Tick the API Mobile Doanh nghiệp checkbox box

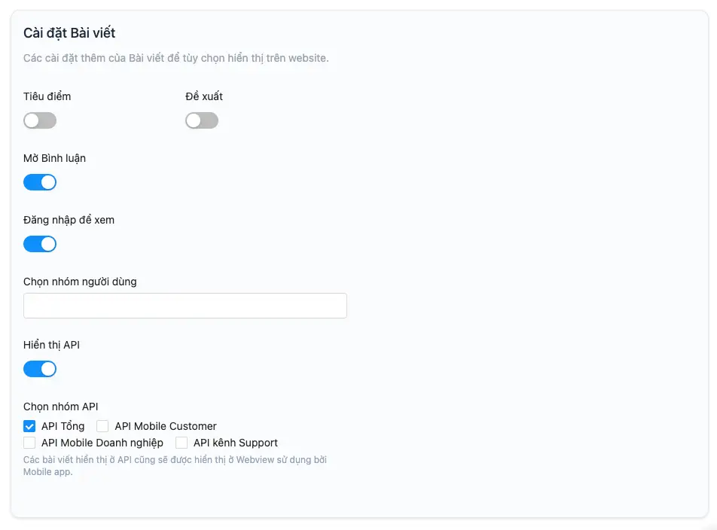pyautogui.click(x=30, y=443)
